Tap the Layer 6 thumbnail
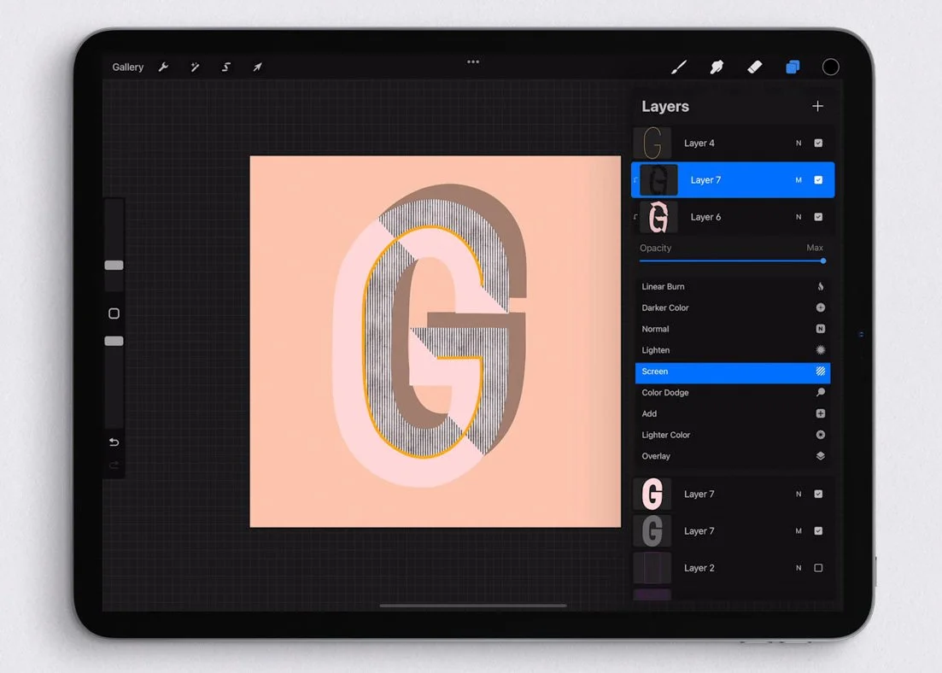 click(x=658, y=217)
